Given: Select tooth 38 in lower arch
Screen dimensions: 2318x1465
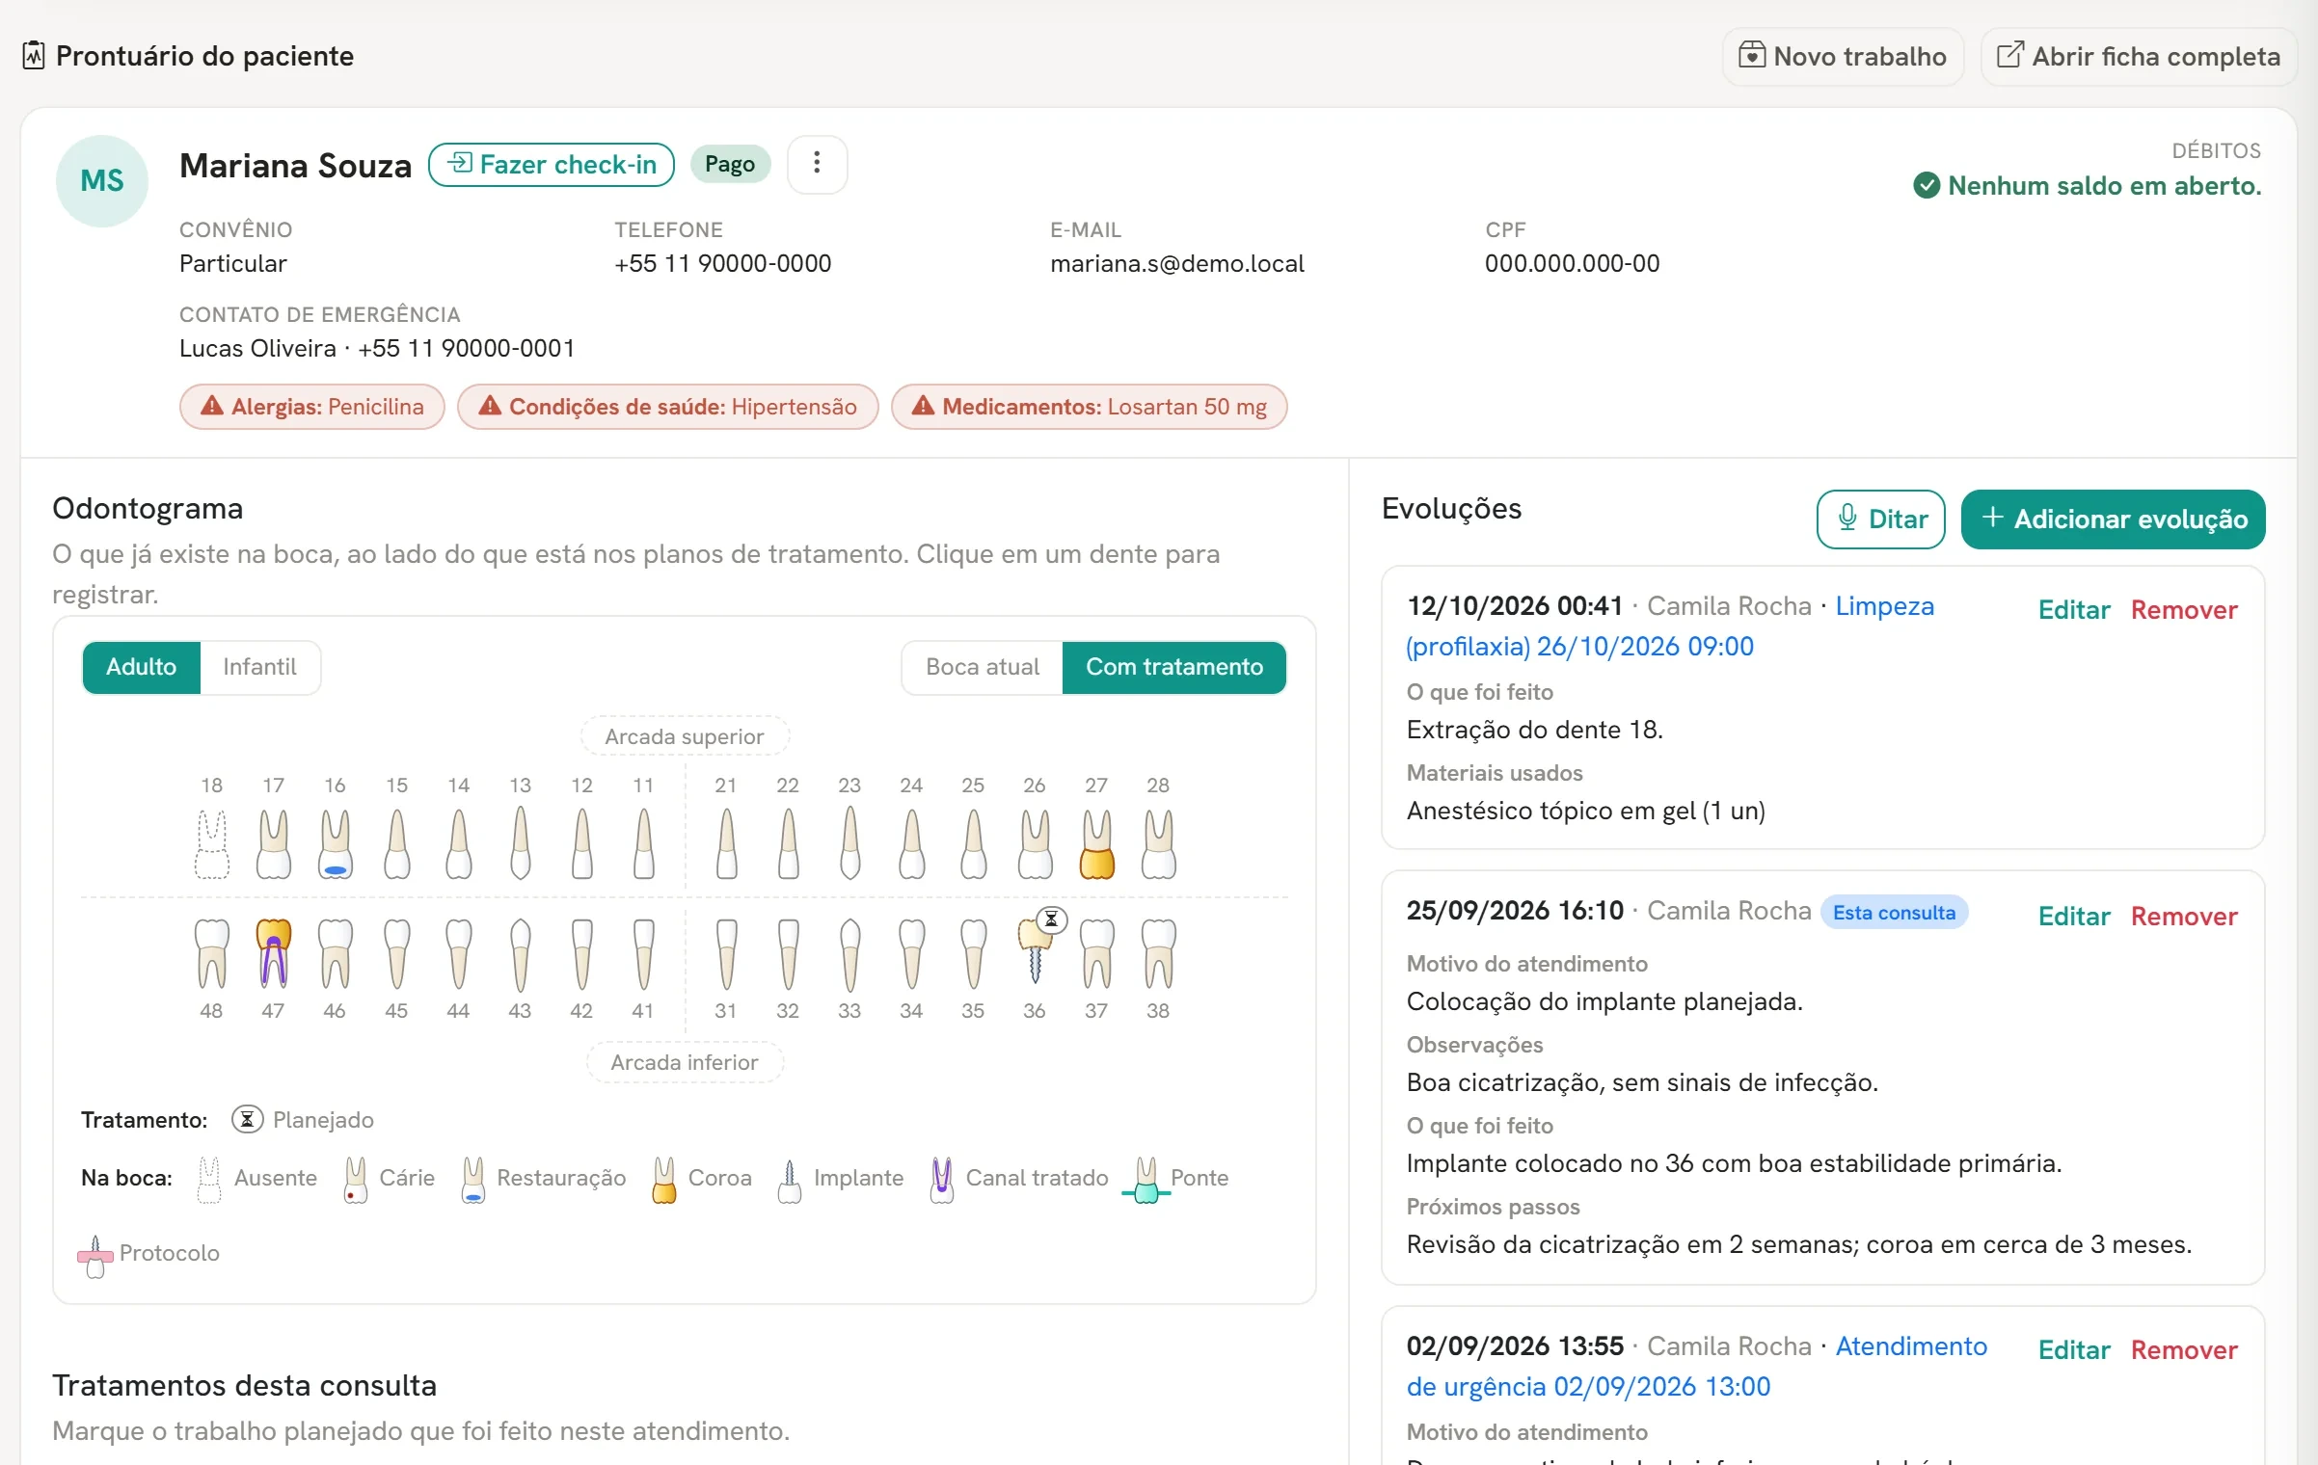Looking at the screenshot, I should 1159,953.
